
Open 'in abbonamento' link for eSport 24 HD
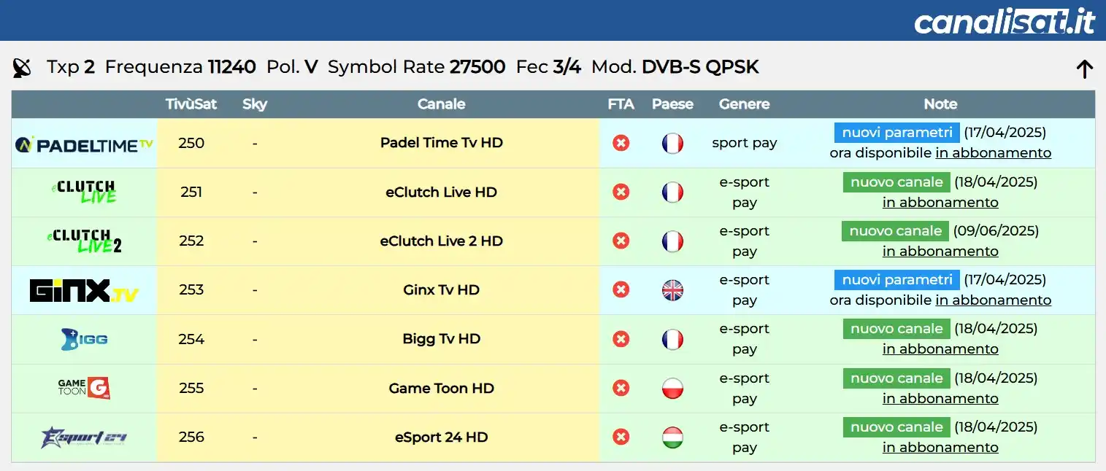[x=940, y=448]
